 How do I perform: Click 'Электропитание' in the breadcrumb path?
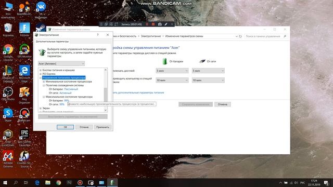151,36
